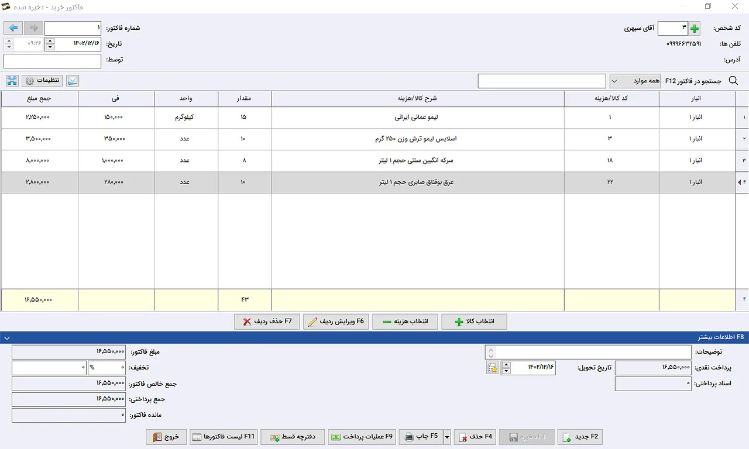
Task: Select row سرکه انگبین سنتی حجم ۱ لیتر
Action: point(374,161)
